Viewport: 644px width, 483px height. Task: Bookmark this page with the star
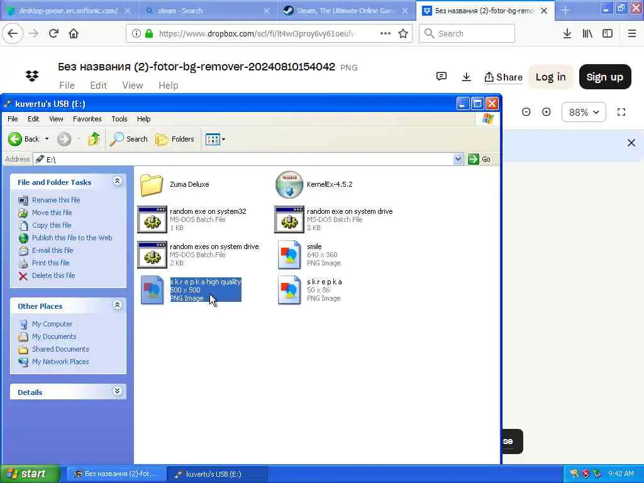(x=403, y=33)
